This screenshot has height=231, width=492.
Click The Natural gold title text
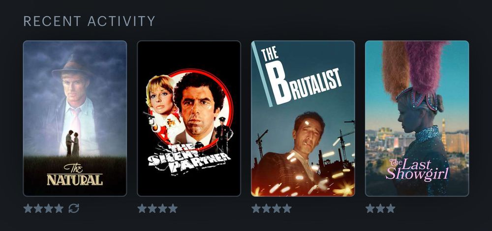(x=75, y=174)
